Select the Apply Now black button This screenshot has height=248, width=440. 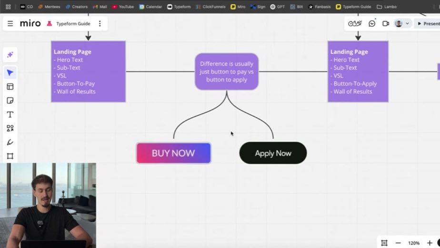273,153
